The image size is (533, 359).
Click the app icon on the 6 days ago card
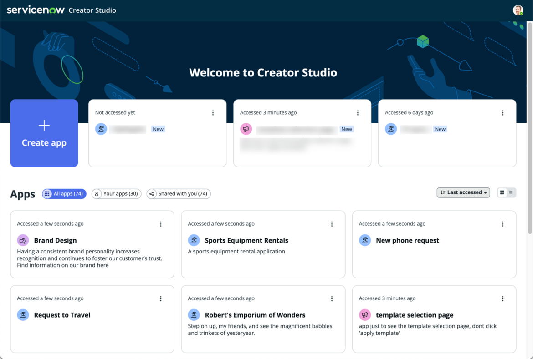pyautogui.click(x=390, y=129)
